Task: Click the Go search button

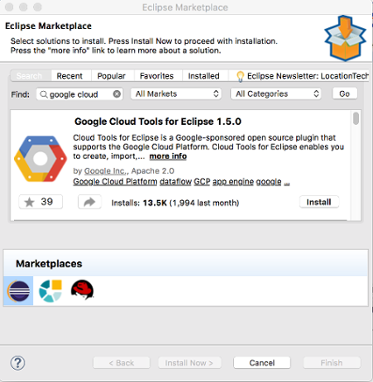Action: [x=345, y=94]
